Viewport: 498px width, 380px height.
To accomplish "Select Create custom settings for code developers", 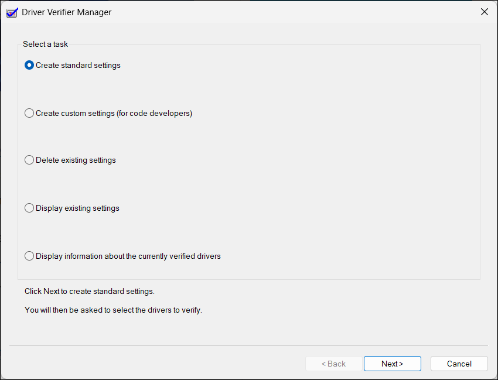I will (x=29, y=113).
